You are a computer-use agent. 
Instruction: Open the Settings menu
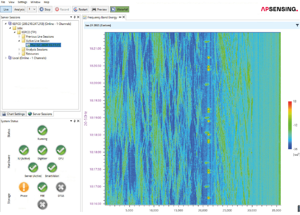pos(22,2)
